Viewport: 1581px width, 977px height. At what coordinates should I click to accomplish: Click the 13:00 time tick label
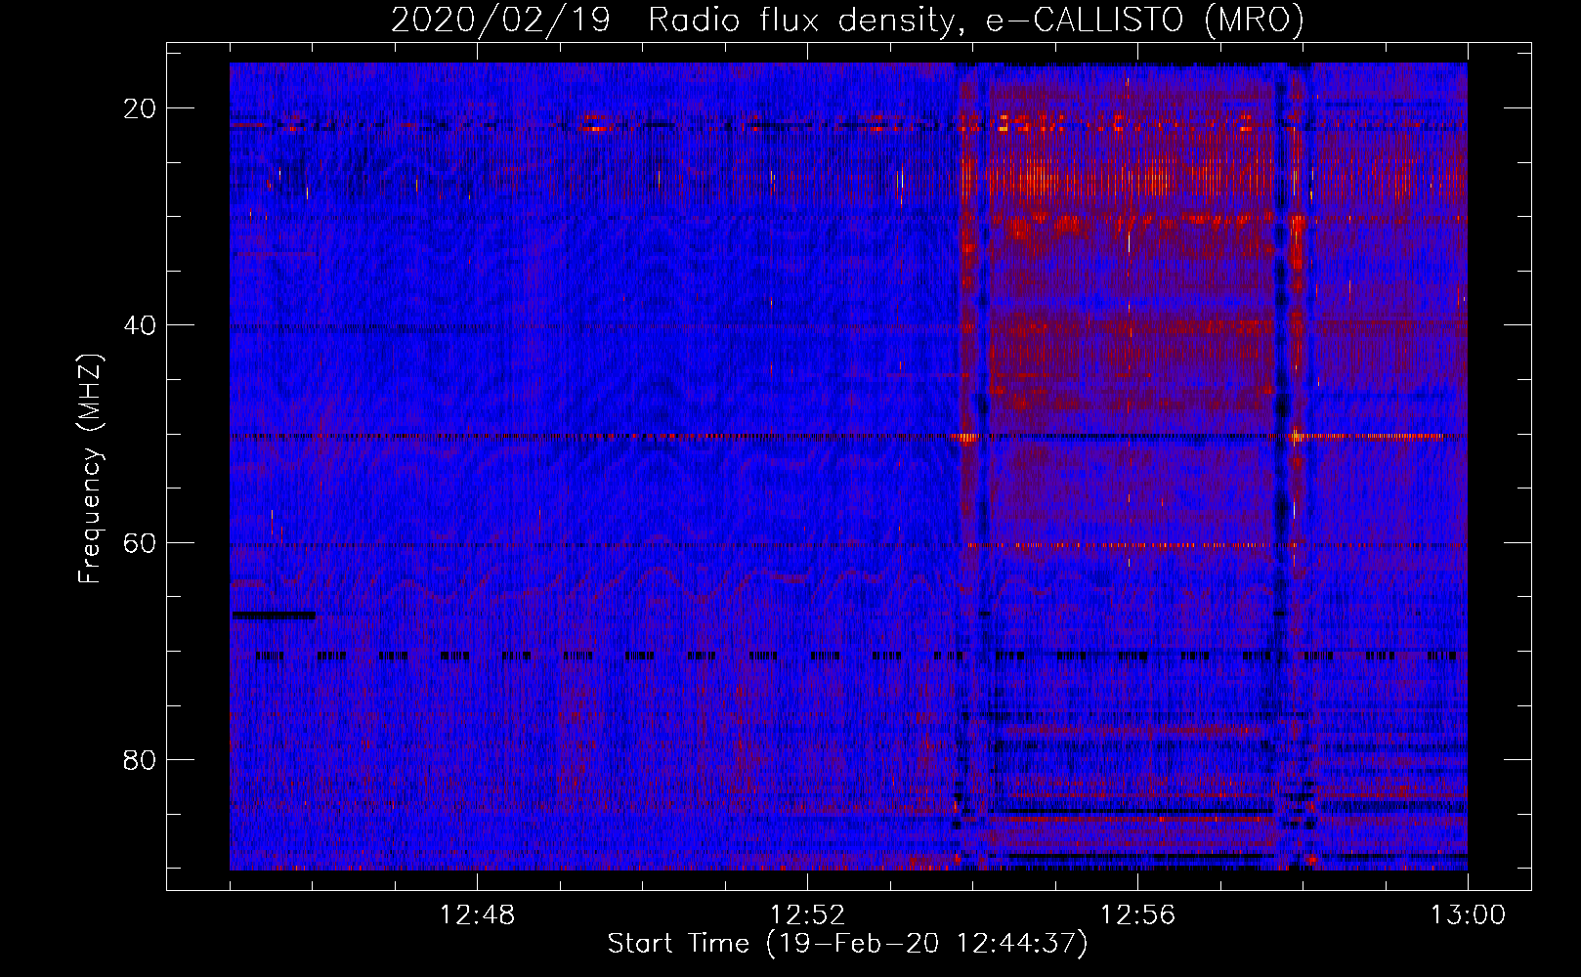[x=1468, y=915]
